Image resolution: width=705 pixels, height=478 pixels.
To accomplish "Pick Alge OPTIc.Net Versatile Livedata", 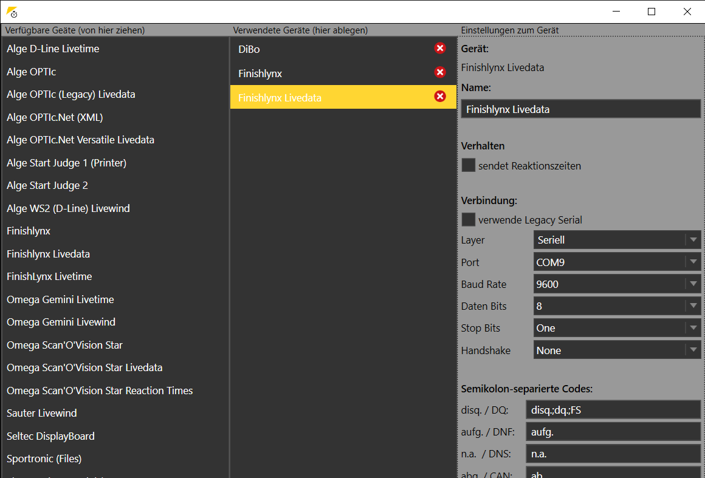I will tap(115, 140).
